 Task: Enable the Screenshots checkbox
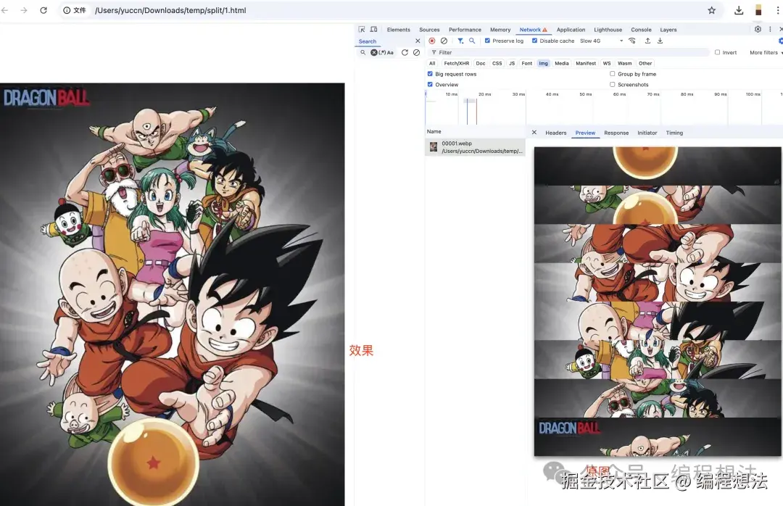point(612,84)
